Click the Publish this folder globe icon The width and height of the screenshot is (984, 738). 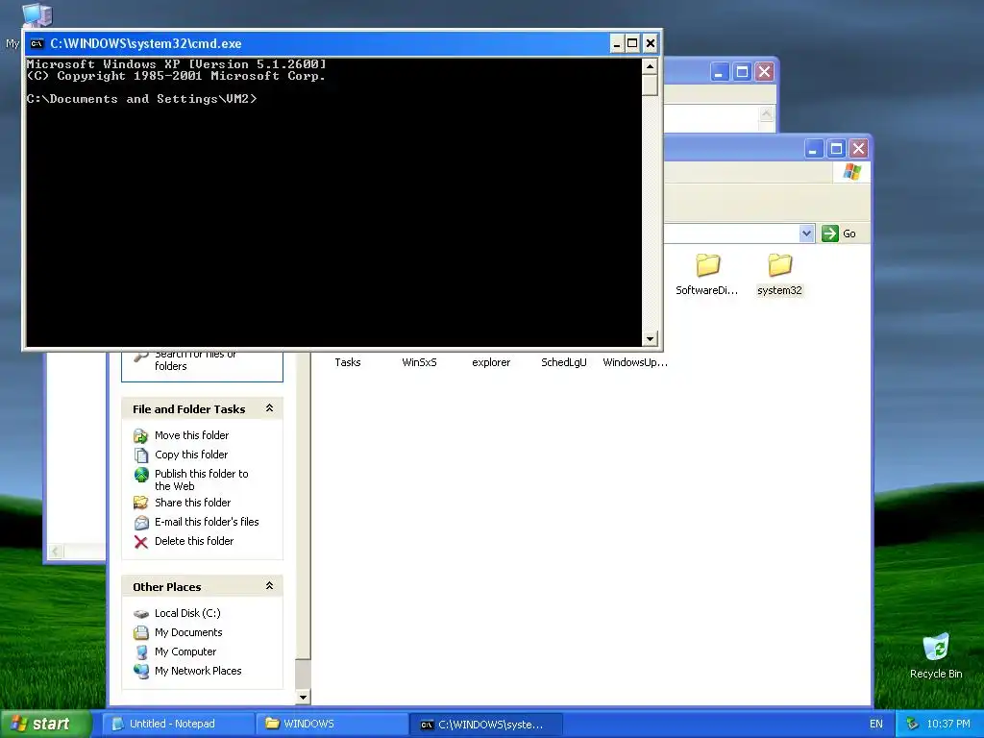point(141,475)
